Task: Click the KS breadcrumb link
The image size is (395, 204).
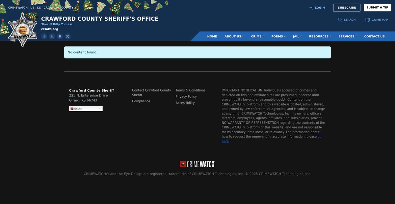Action: pyautogui.click(x=39, y=8)
